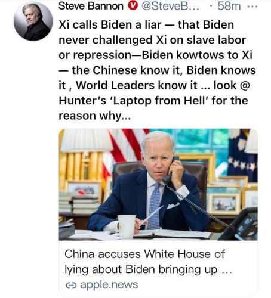Screen dimensions: 271x298
Task: Open the tweet's three-dot more options menu
Action: [x=252, y=6]
